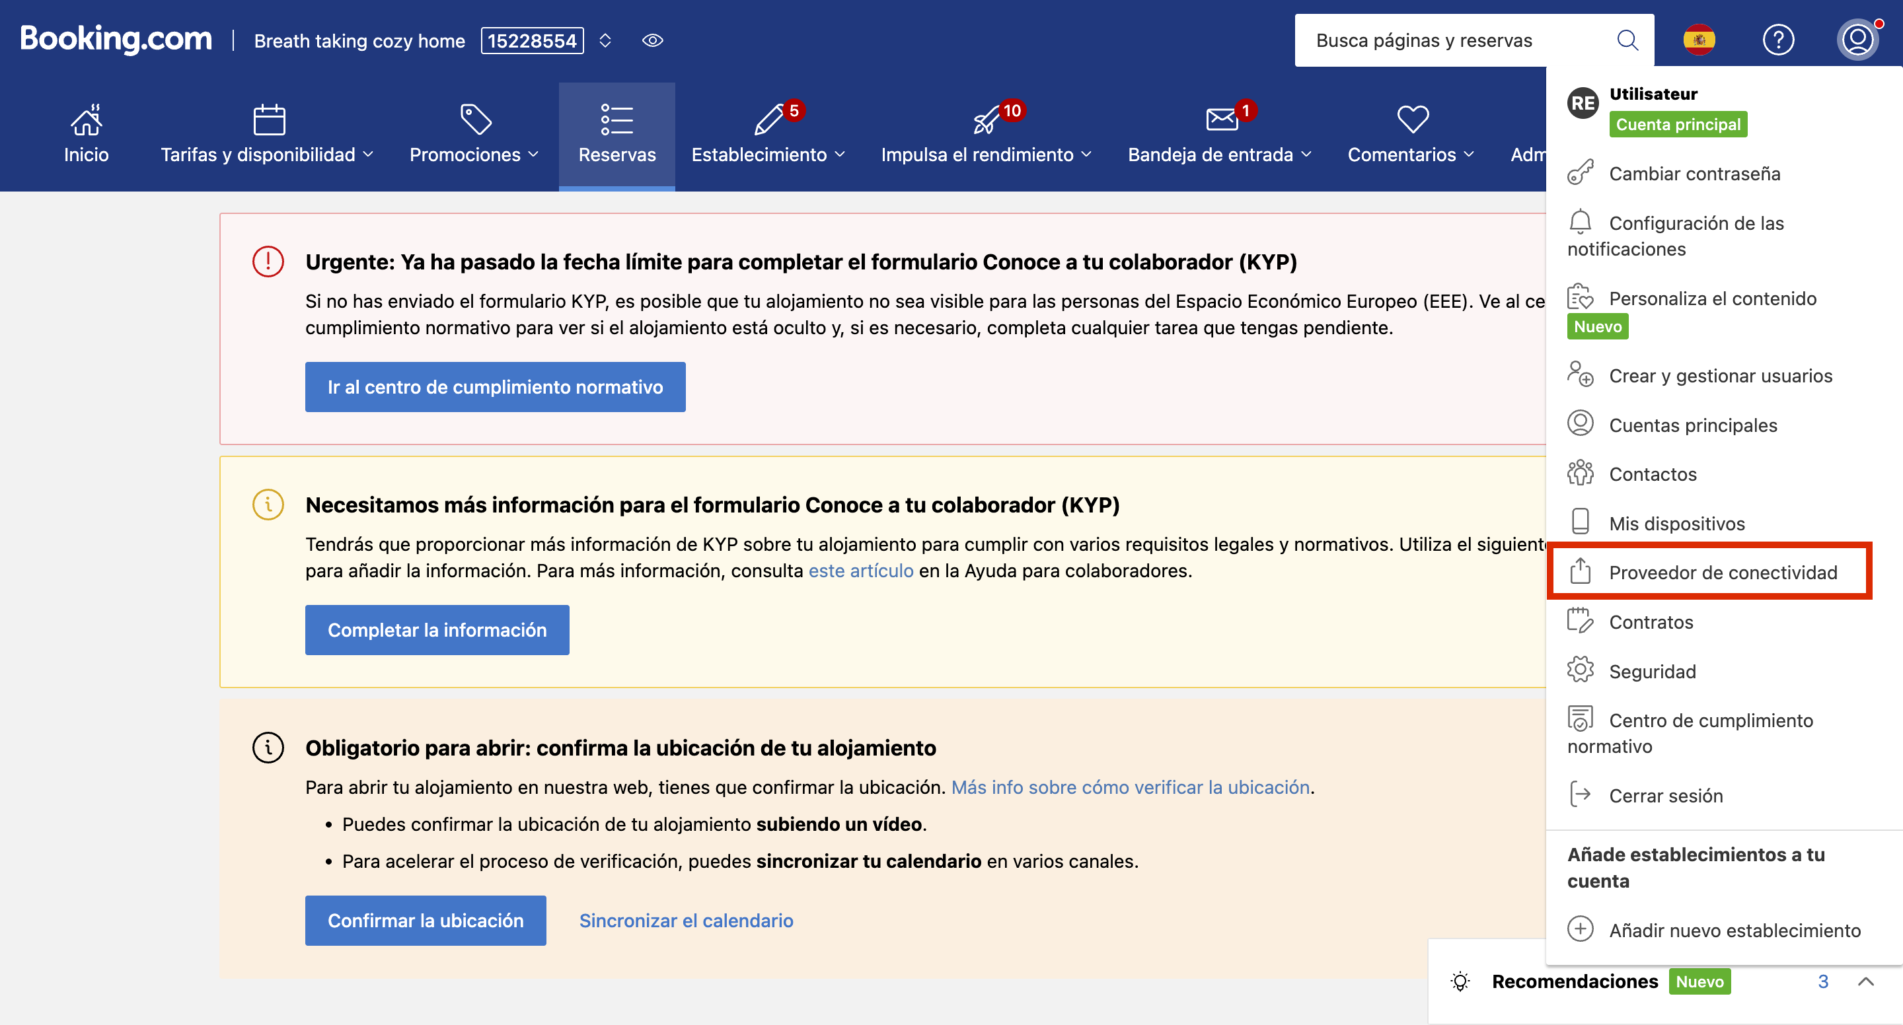
Task: Click the user profile avatar icon
Action: click(x=1857, y=40)
